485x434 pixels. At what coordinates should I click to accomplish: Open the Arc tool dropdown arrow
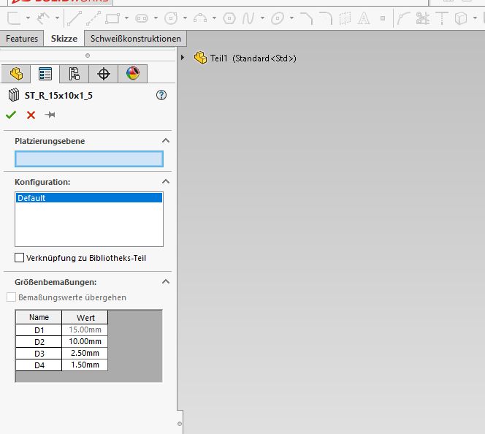click(x=214, y=18)
